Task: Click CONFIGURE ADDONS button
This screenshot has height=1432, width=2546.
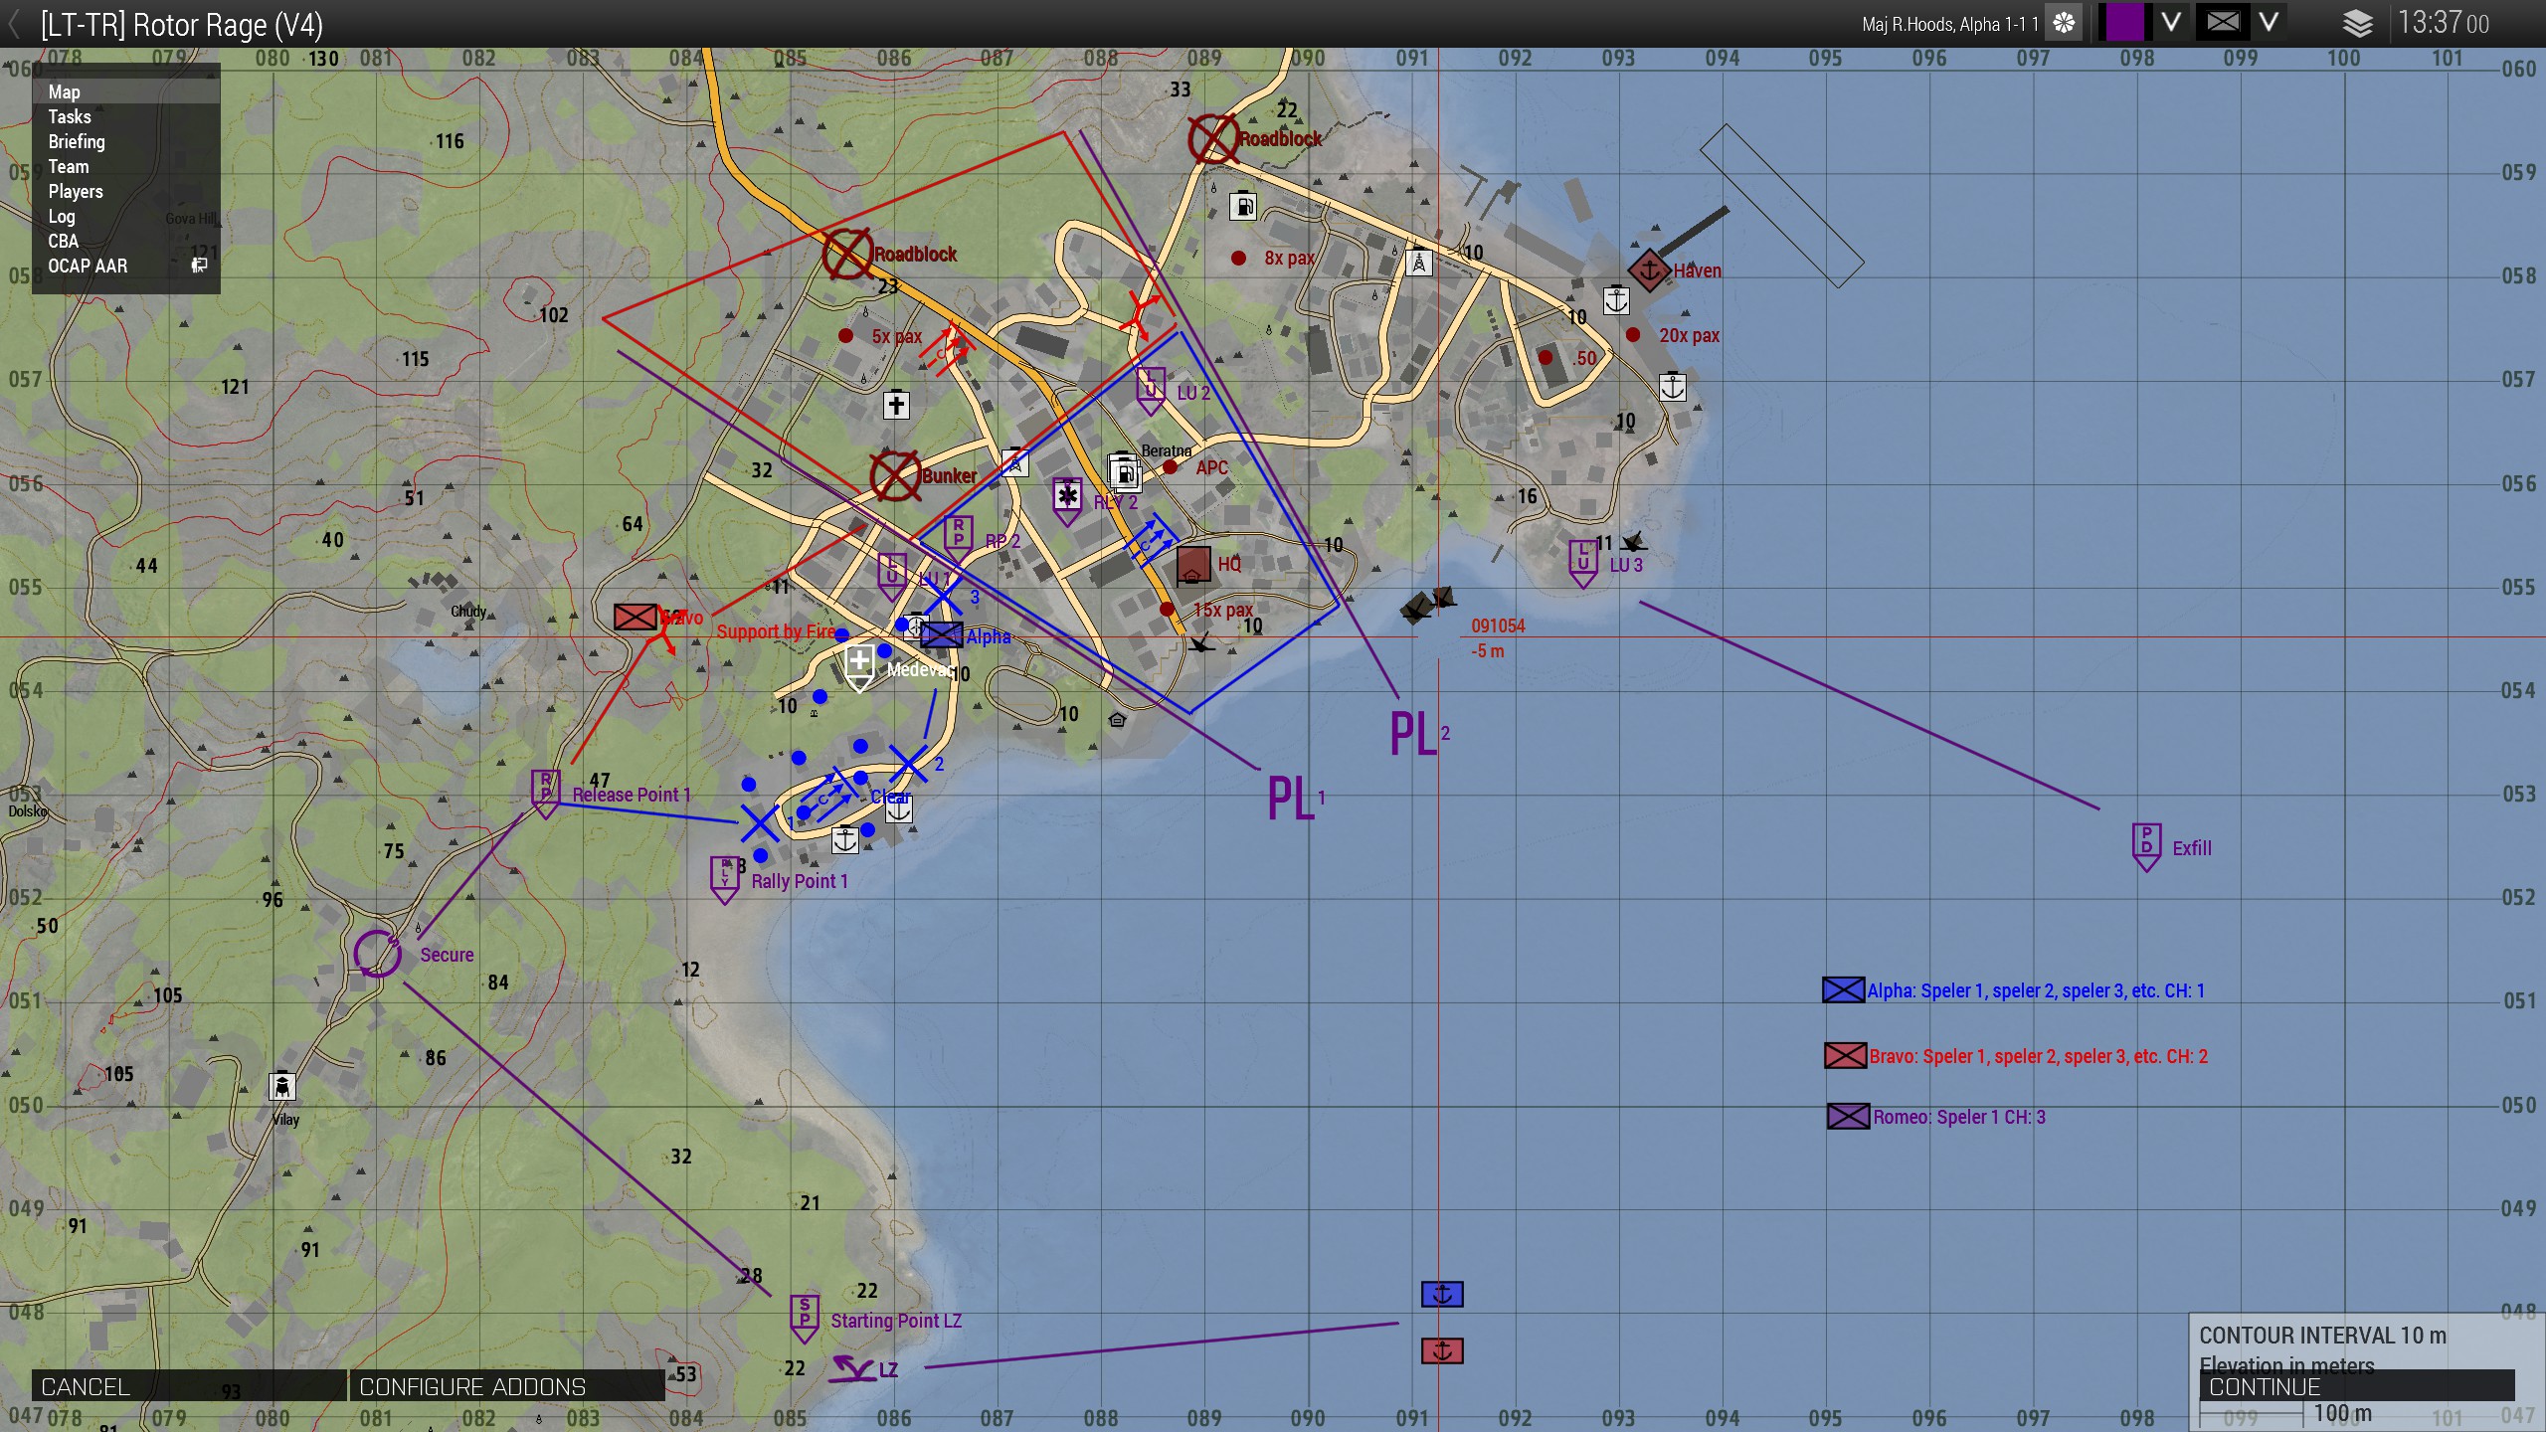Action: (506, 1386)
